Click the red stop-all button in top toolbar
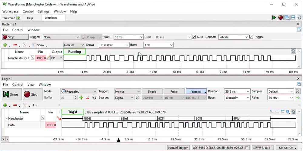This screenshot has height=151, width=303. [281, 18]
